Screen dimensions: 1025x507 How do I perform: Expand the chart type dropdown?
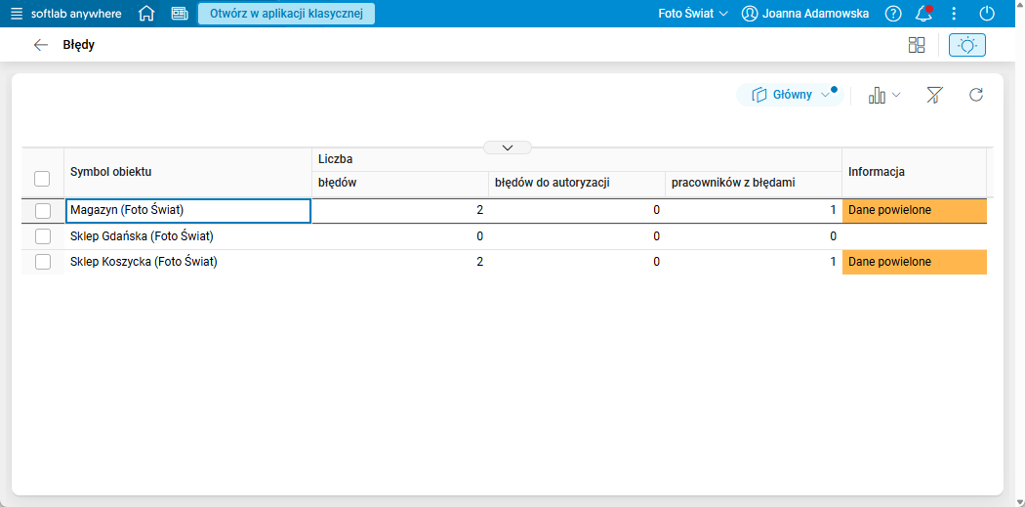(884, 95)
